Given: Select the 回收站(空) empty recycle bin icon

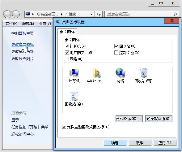Looking at the screenshot, I should [x=74, y=99].
